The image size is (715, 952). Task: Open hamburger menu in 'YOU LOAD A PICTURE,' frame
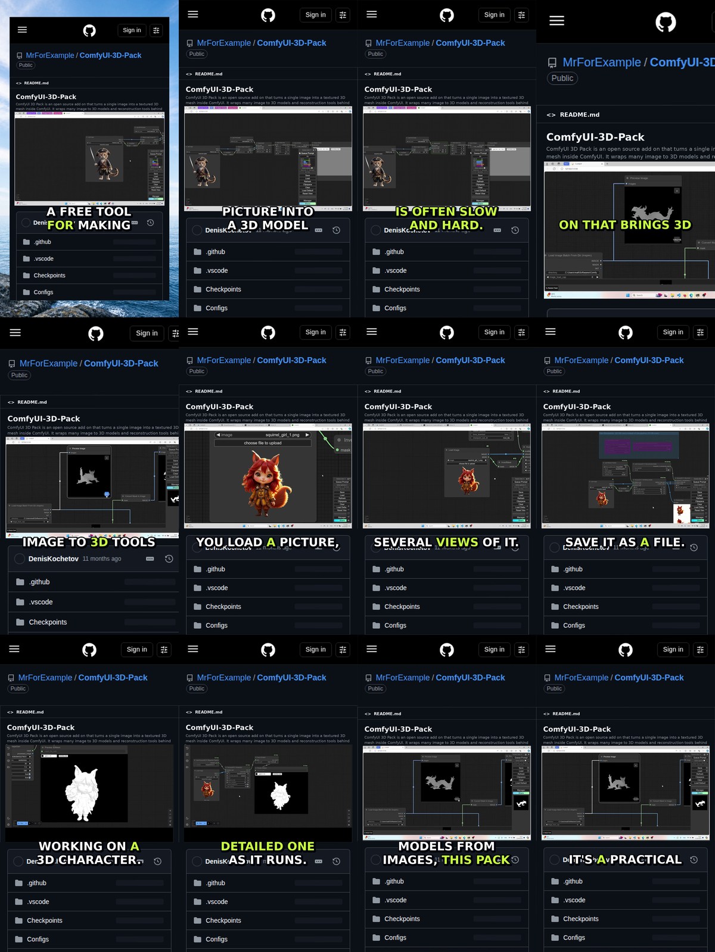193,332
